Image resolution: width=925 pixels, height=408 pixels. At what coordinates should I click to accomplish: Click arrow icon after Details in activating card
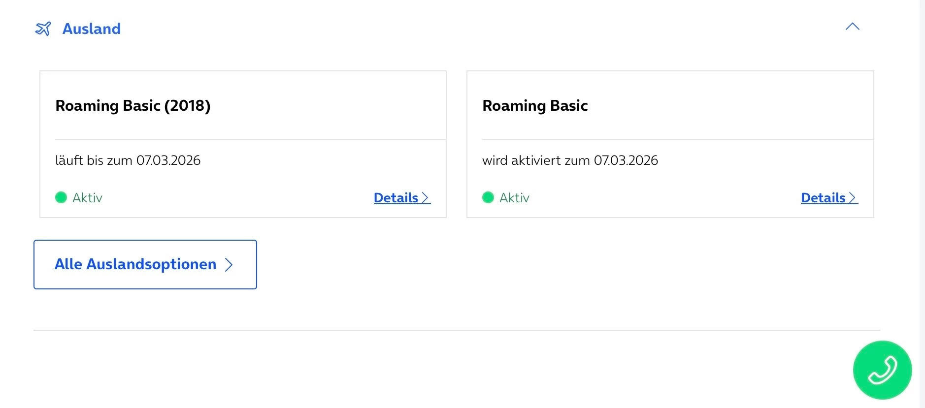pyautogui.click(x=853, y=198)
